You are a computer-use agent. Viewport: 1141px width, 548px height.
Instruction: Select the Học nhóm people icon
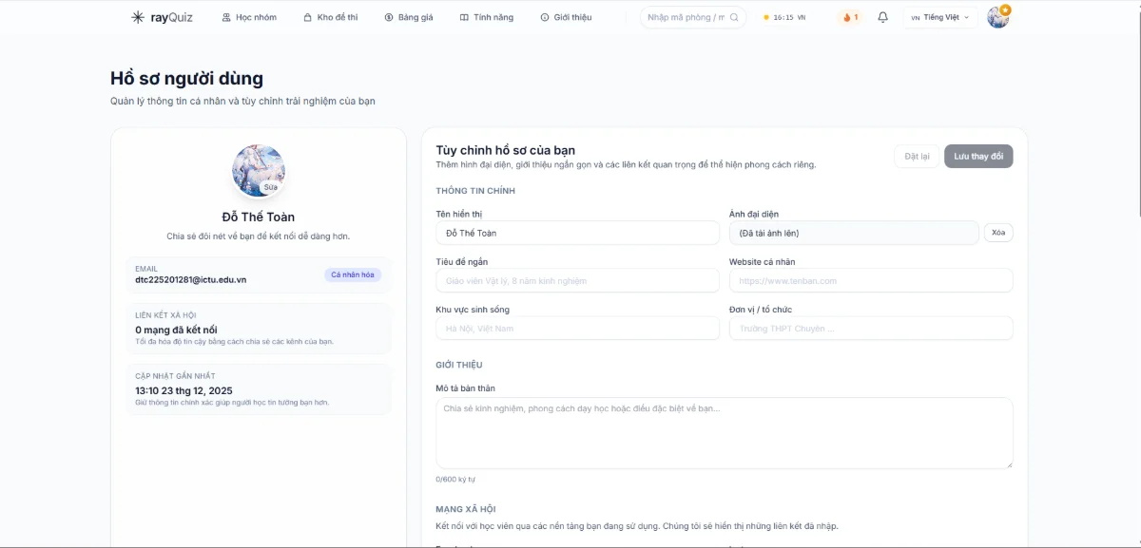[x=224, y=16]
